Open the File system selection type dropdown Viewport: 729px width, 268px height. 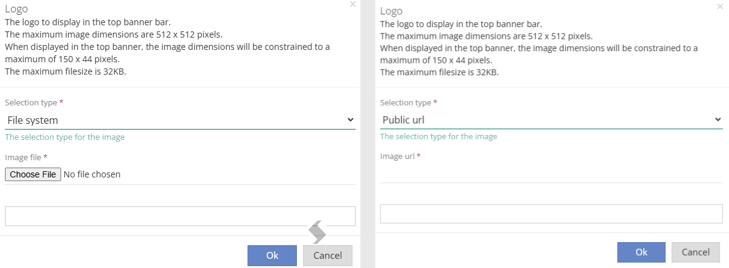(x=180, y=120)
